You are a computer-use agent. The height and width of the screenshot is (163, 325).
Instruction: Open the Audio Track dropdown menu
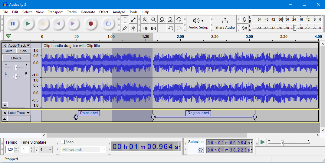[x=19, y=45]
